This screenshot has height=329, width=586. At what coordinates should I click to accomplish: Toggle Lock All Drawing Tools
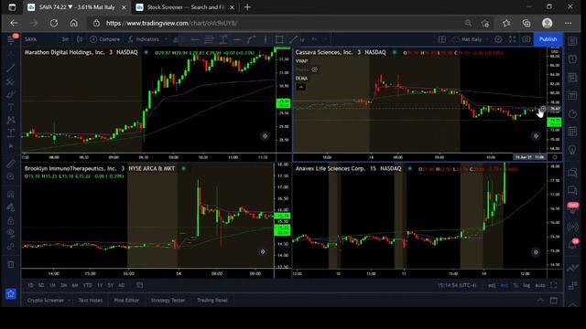tap(11, 221)
